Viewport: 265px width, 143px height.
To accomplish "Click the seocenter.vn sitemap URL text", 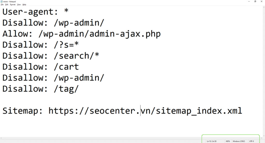I will point(145,111).
